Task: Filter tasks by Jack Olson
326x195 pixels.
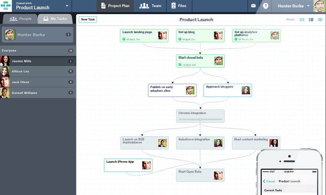Action: [x=38, y=82]
